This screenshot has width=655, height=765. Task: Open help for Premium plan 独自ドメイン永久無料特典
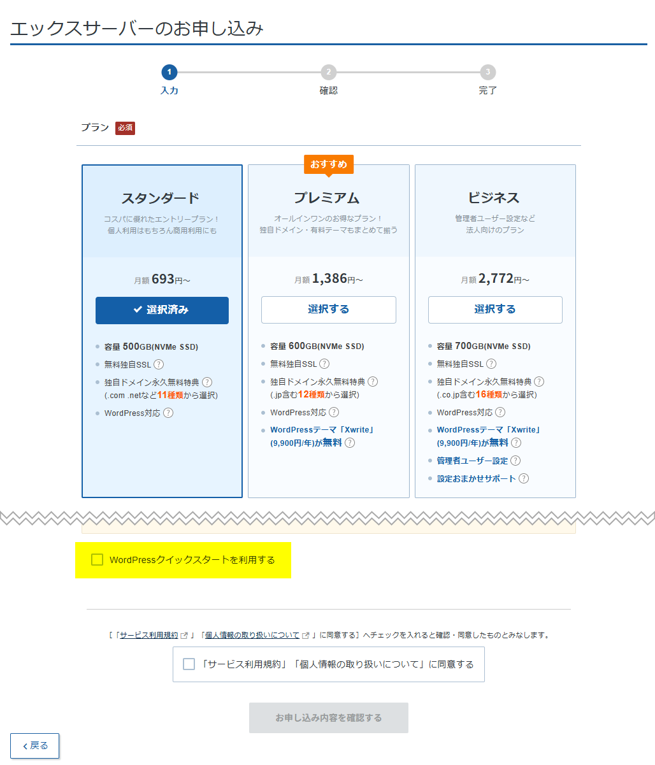pos(373,382)
